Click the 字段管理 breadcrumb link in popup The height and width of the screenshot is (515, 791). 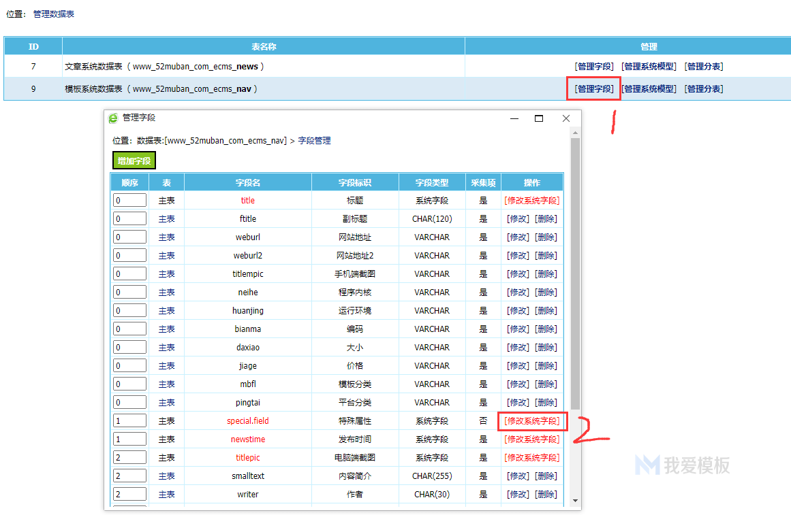tap(314, 141)
